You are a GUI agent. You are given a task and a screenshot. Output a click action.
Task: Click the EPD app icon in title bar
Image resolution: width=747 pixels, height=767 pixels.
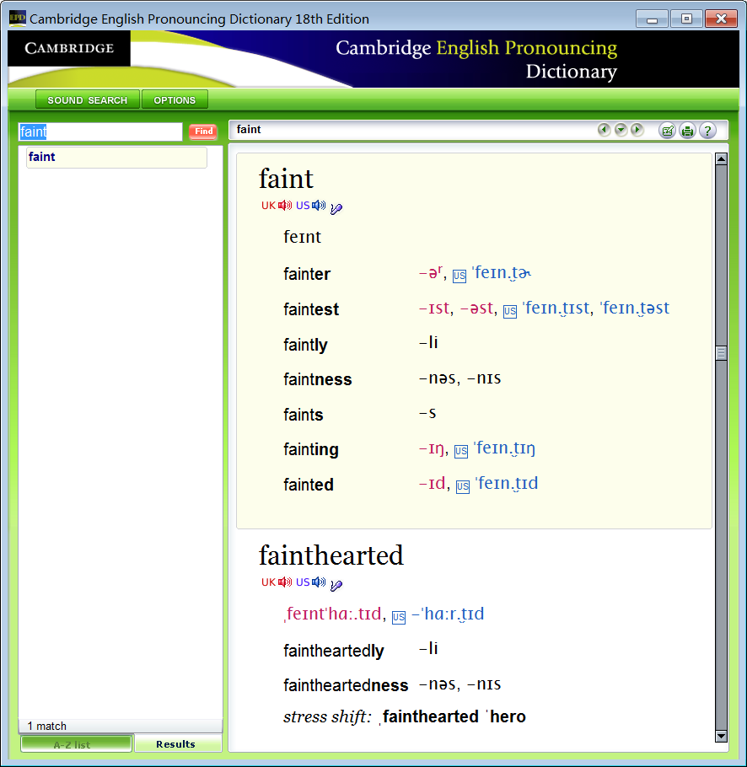(x=17, y=19)
